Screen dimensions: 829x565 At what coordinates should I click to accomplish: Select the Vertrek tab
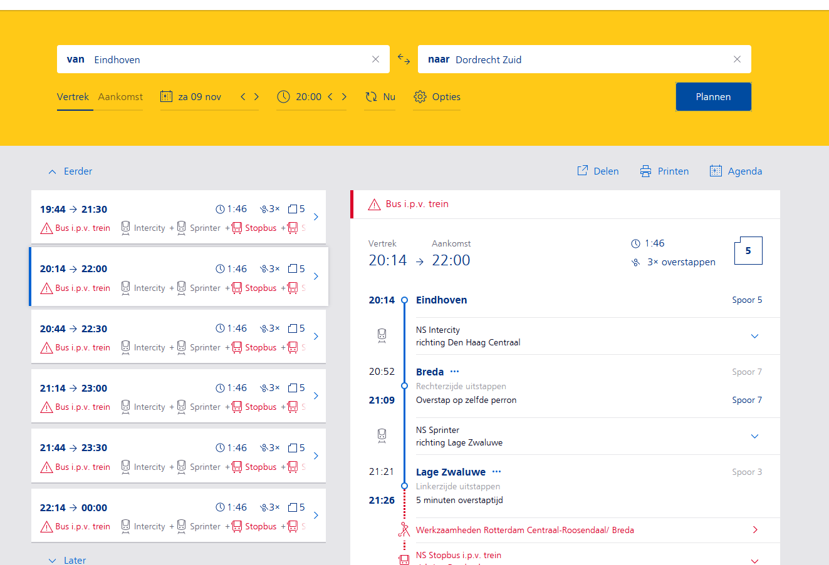point(73,97)
